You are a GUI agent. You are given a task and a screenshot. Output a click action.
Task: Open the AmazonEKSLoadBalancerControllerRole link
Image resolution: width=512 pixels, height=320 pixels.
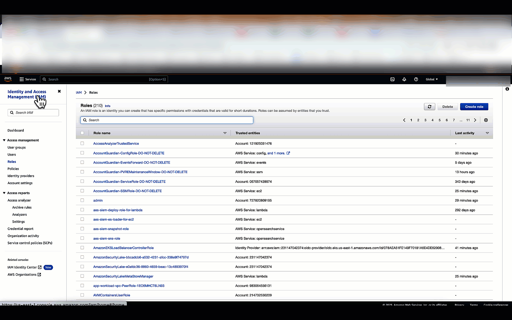tap(124, 248)
